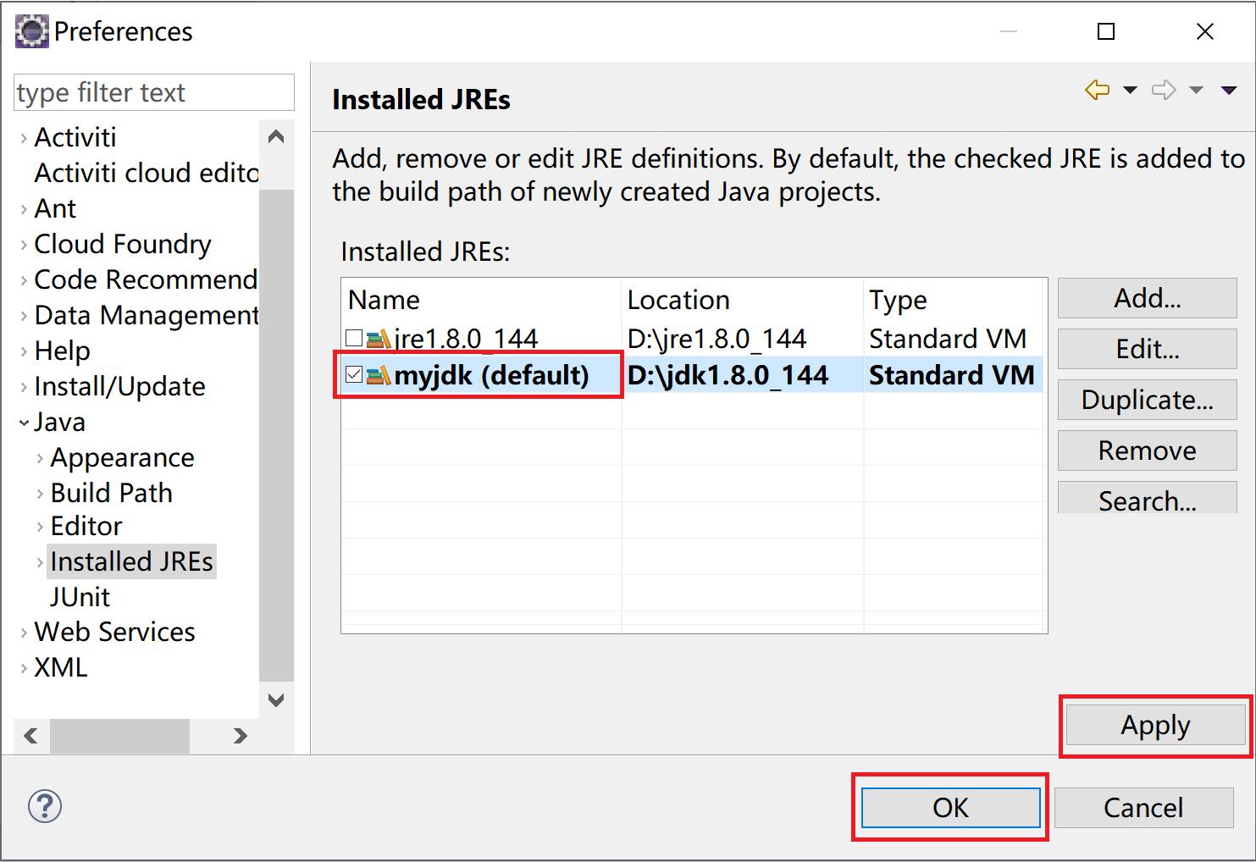
Task: Click the tree vertical scrollbar thumb
Action: point(276,435)
